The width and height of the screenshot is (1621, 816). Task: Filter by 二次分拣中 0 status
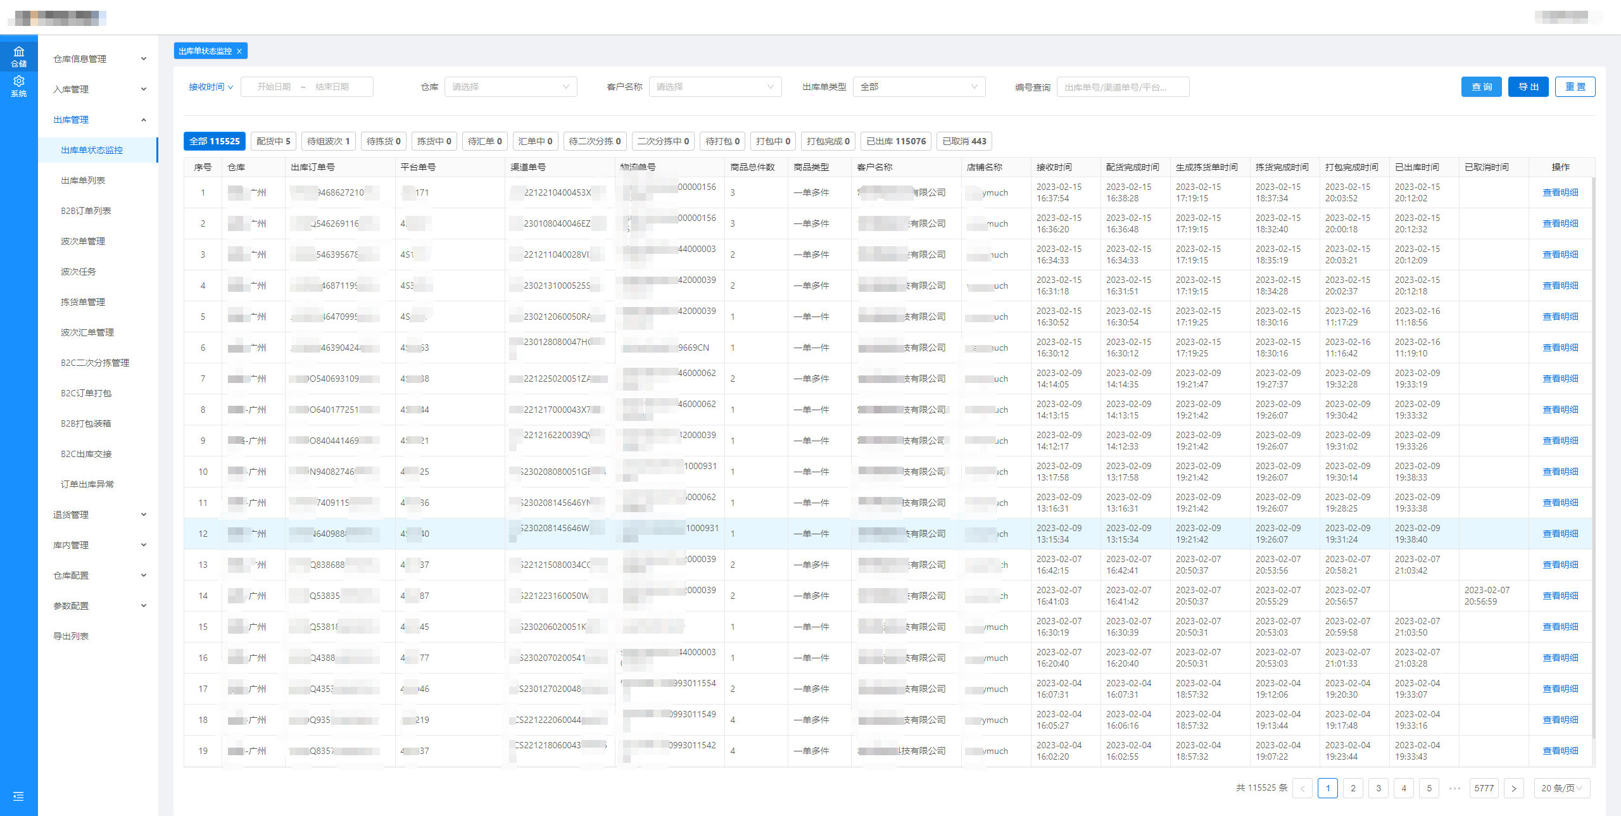[x=664, y=141]
